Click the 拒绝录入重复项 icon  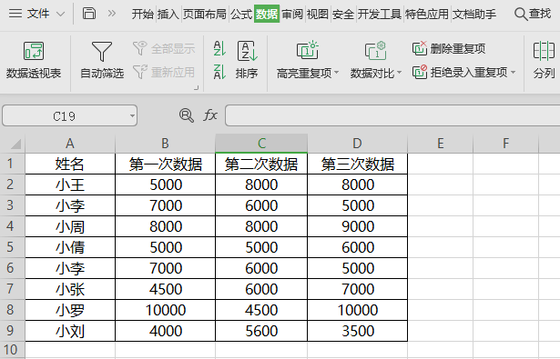pos(420,72)
